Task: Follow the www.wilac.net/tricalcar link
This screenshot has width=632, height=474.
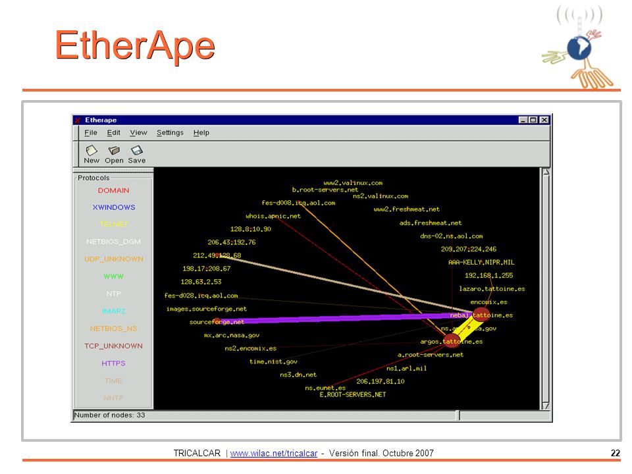Action: coord(274,453)
